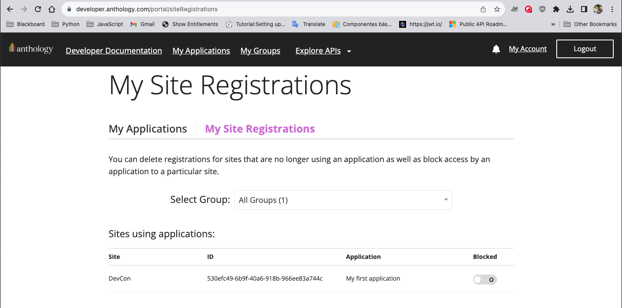Viewport: 622px width, 308px height.
Task: Click the Explore APIs nav item
Action: click(x=318, y=51)
